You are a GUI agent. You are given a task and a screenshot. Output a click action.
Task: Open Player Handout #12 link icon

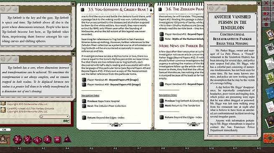tap(161, 34)
